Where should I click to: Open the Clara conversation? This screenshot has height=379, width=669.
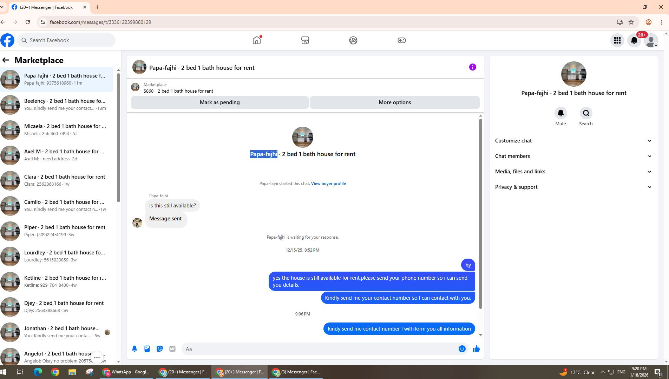pos(57,180)
